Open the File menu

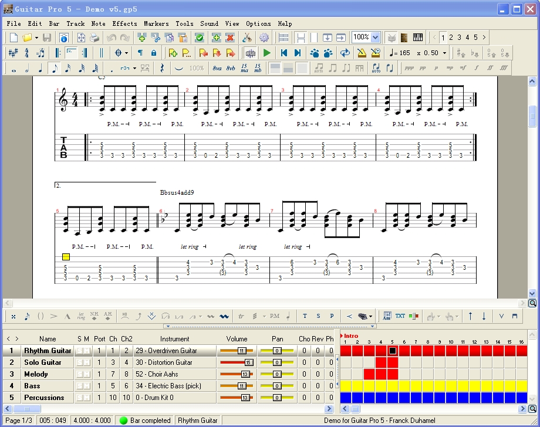click(x=14, y=23)
